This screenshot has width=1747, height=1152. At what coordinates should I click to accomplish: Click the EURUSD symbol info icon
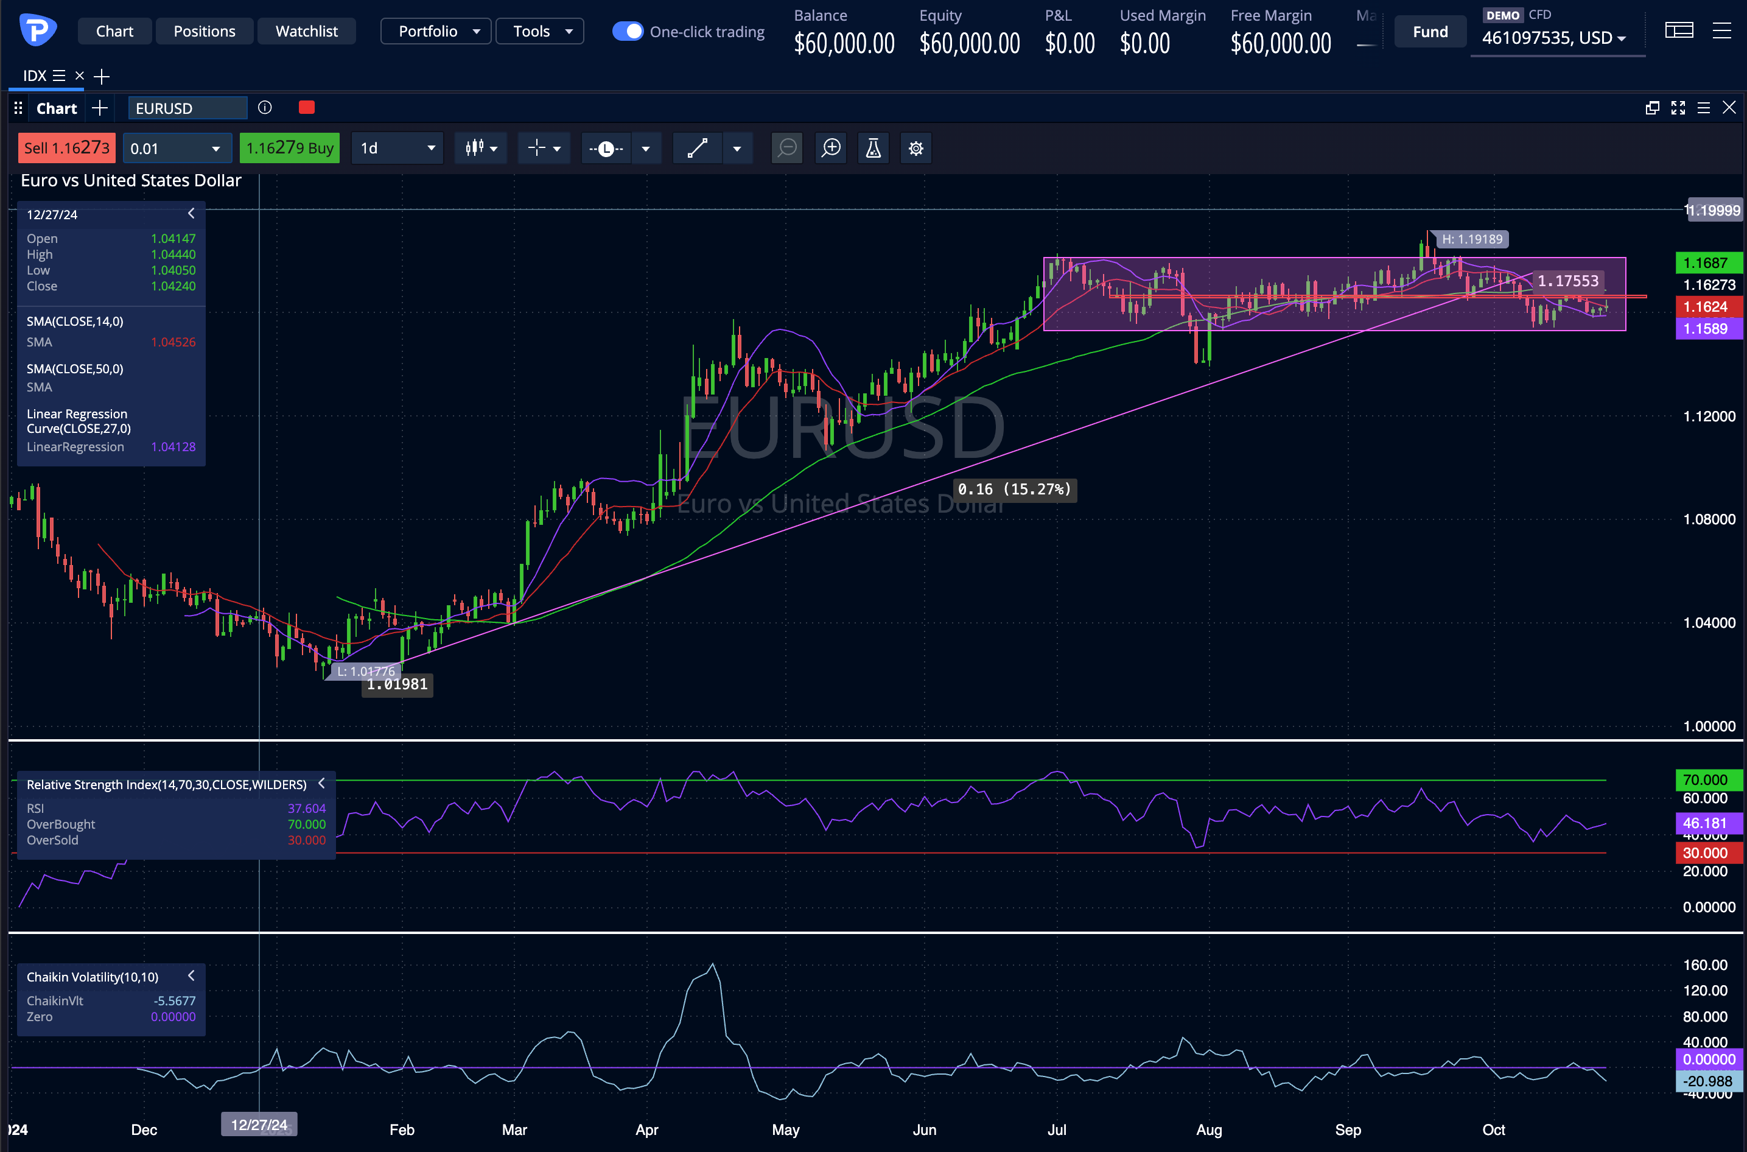[x=265, y=108]
